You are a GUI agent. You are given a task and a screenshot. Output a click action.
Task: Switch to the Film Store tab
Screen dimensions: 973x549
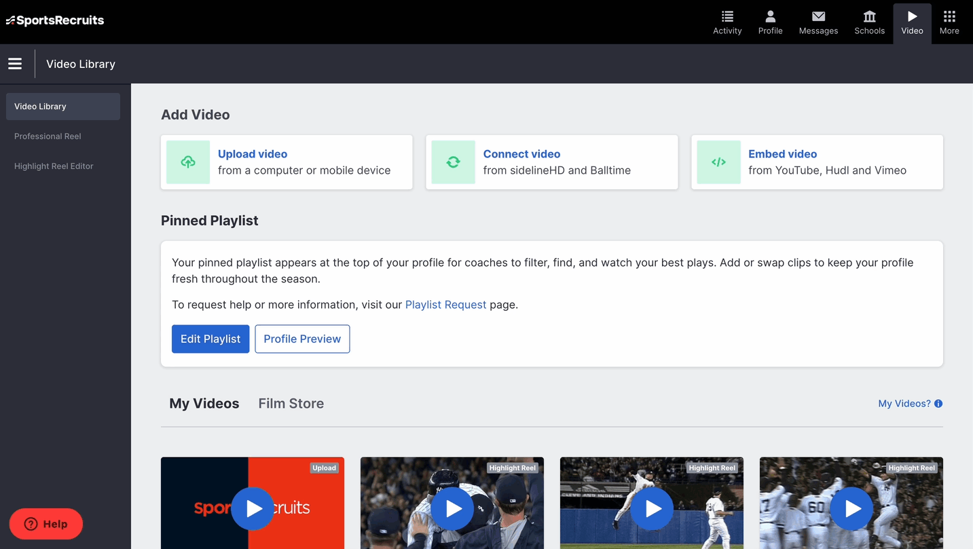coord(291,403)
